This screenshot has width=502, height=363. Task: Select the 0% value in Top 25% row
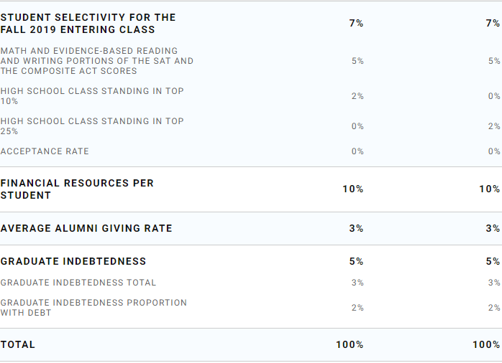click(x=357, y=126)
